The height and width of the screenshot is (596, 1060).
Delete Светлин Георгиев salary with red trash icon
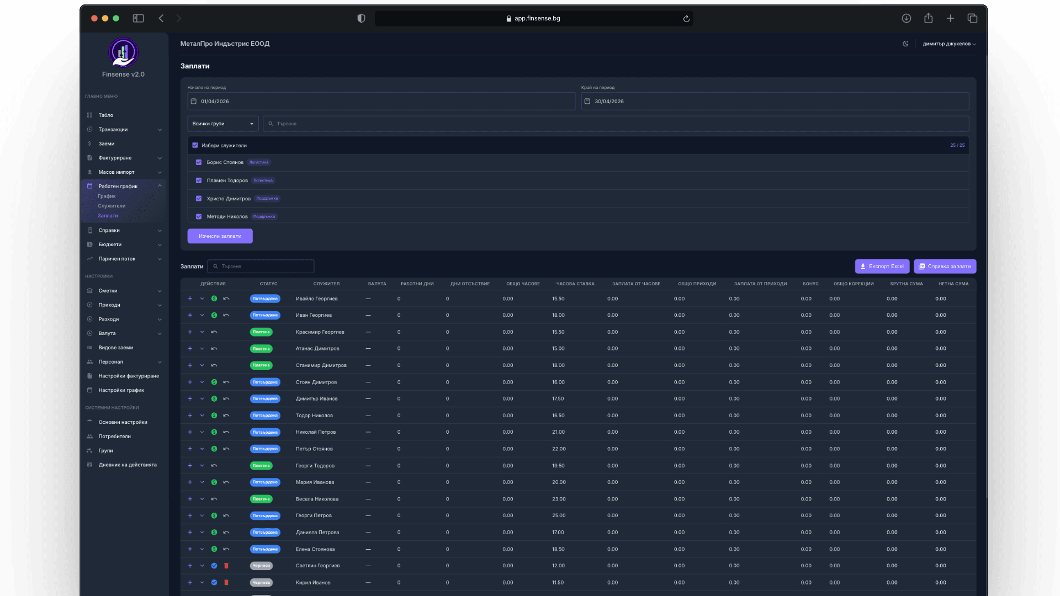[x=226, y=566]
